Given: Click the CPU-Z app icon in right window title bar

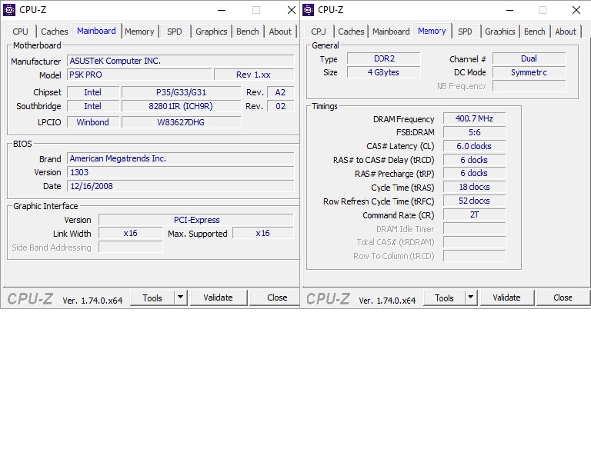Looking at the screenshot, I should coord(308,10).
